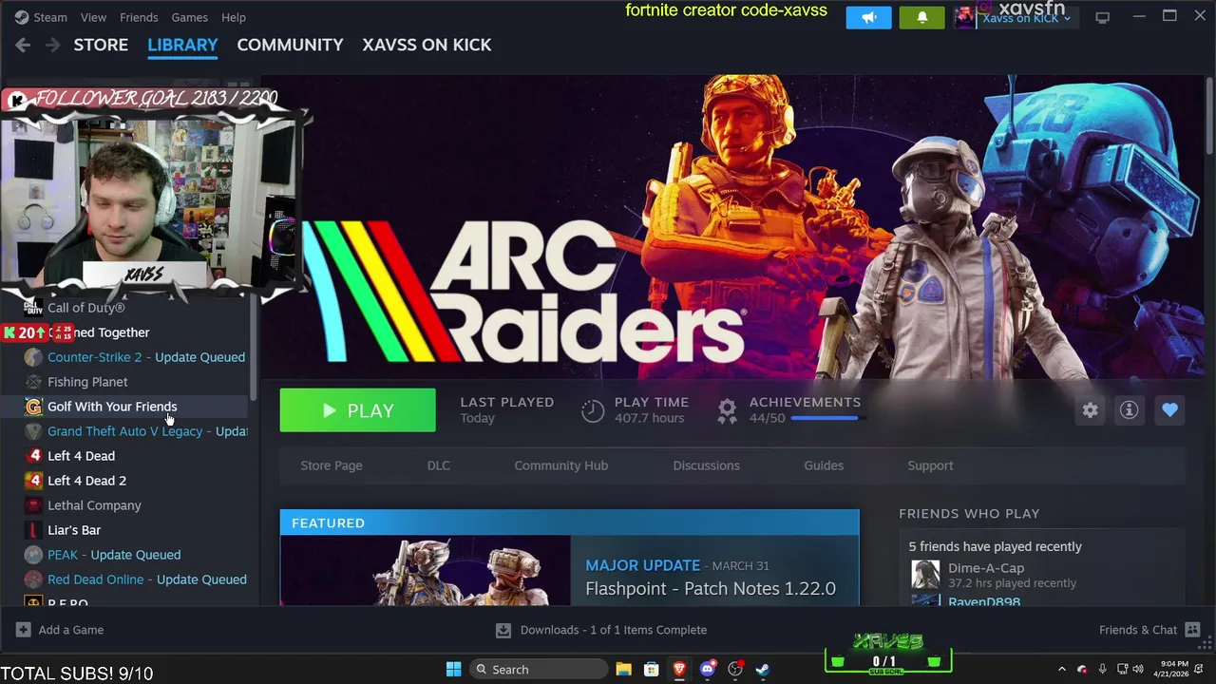Image resolution: width=1216 pixels, height=684 pixels.
Task: Go to the STORE tab
Action: [101, 45]
